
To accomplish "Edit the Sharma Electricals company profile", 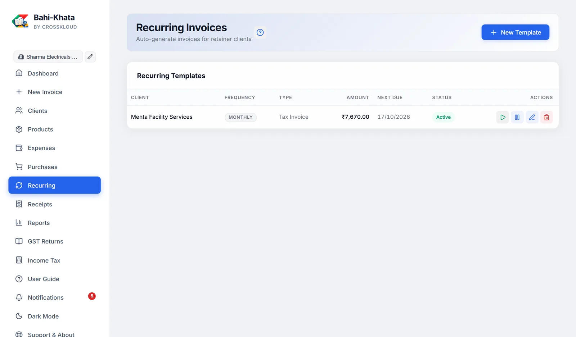I will [x=90, y=57].
